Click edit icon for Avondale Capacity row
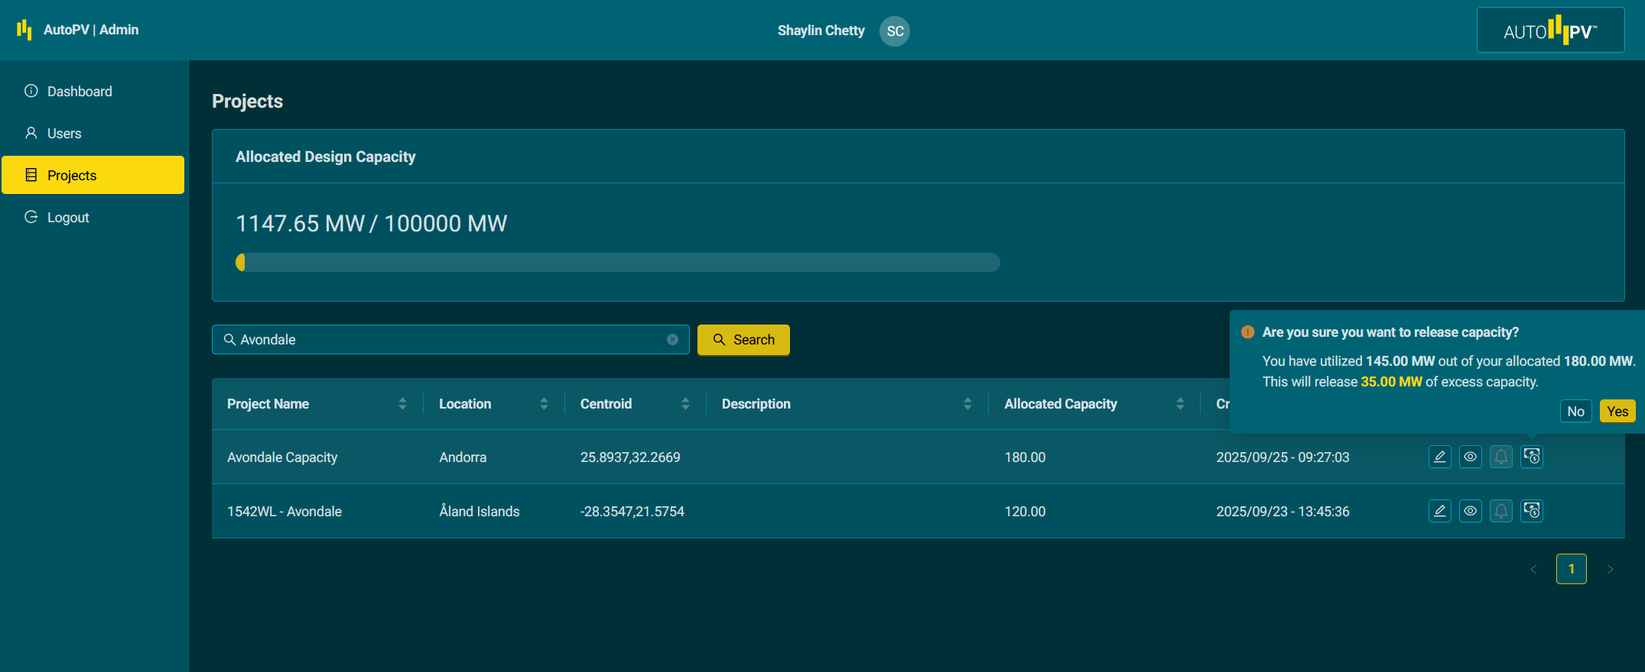The image size is (1645, 672). click(1439, 457)
